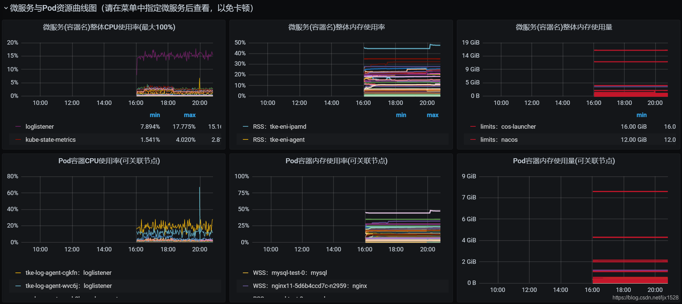Open the Pod容器内存使用量 panel title menu
The image size is (682, 304).
tap(564, 161)
